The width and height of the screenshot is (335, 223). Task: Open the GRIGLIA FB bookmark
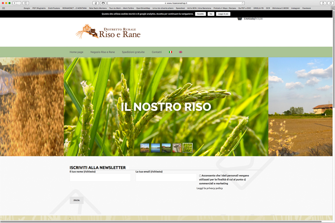pyautogui.click(x=258, y=8)
